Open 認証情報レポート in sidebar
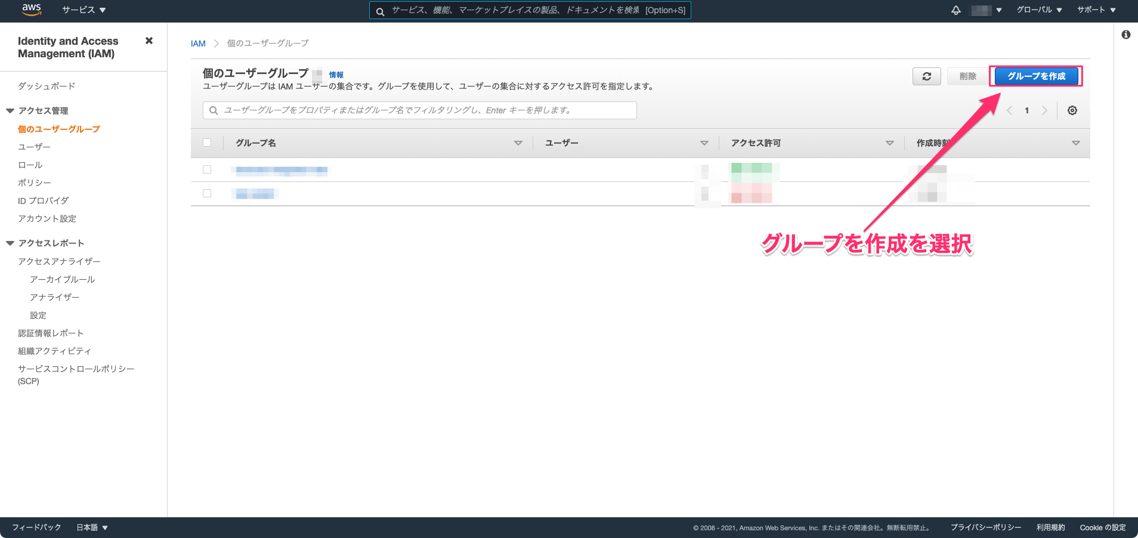Screen dimensions: 1138x538 (51, 333)
